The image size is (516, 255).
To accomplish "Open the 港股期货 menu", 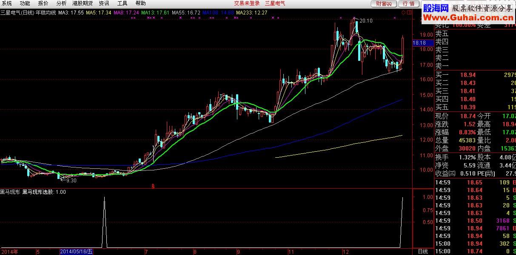I will (x=83, y=3).
